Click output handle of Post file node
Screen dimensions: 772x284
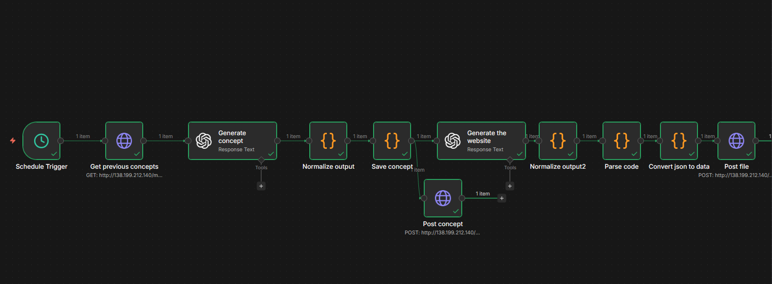pyautogui.click(x=755, y=141)
